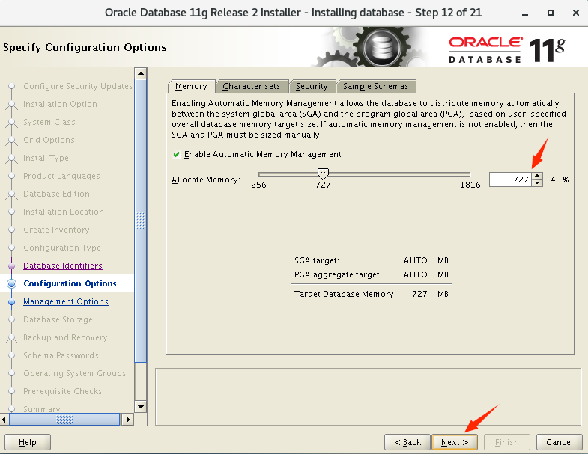Open the Sample Schemas tab
This screenshot has width=588, height=454.
click(376, 86)
